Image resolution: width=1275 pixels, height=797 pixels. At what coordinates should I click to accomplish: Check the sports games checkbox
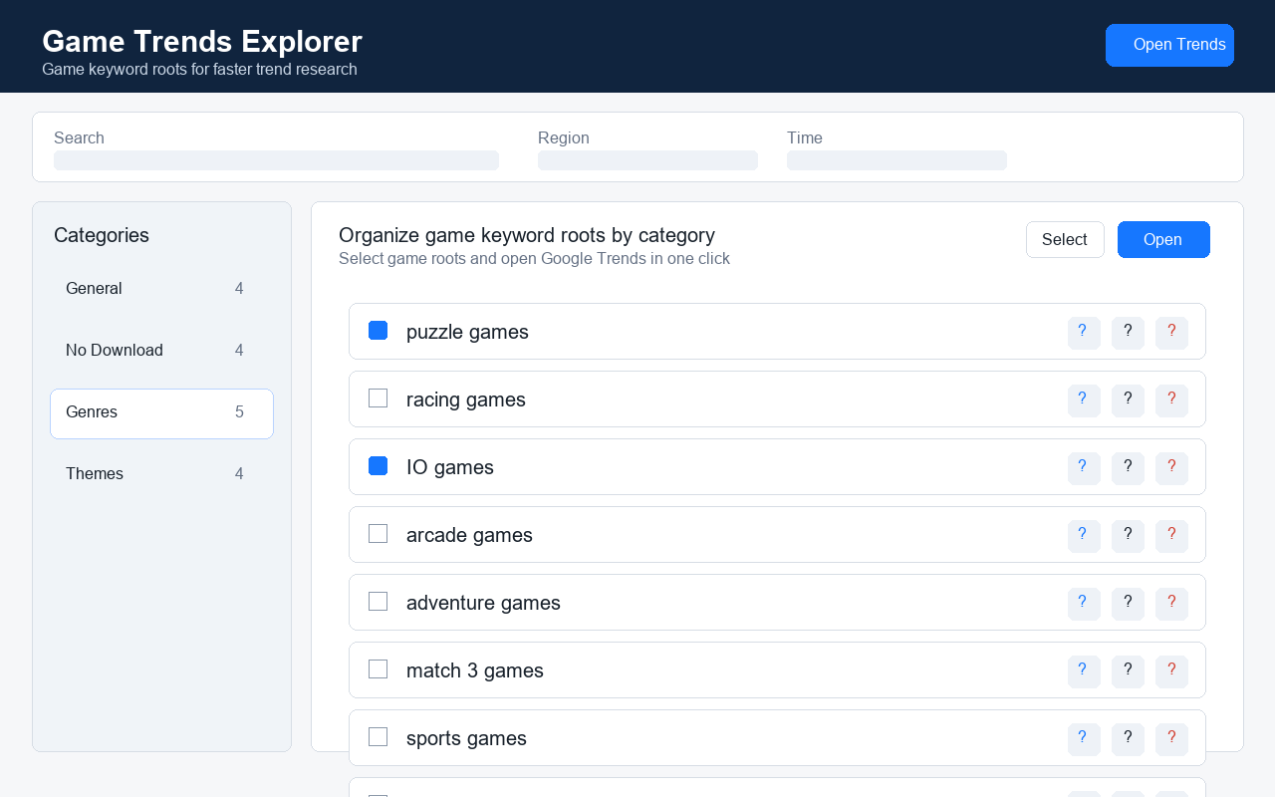(x=378, y=737)
